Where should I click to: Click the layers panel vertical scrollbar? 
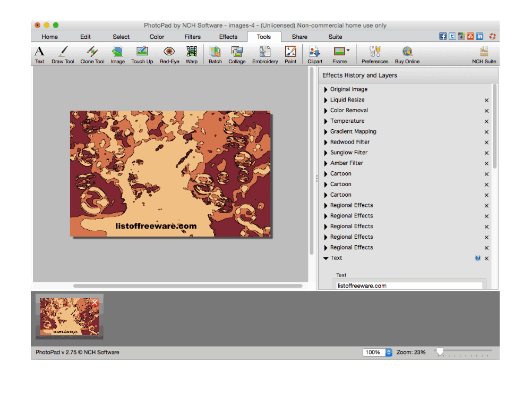pyautogui.click(x=494, y=126)
